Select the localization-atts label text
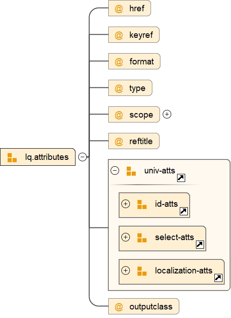 coord(184,270)
